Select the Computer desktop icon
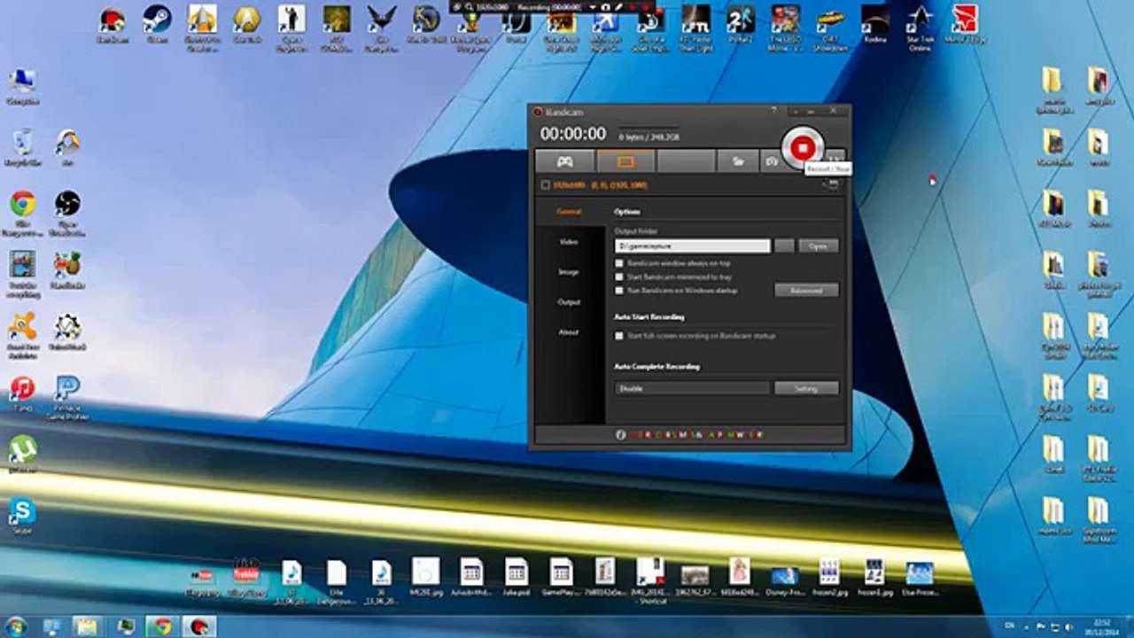The width and height of the screenshot is (1134, 638). point(22,86)
